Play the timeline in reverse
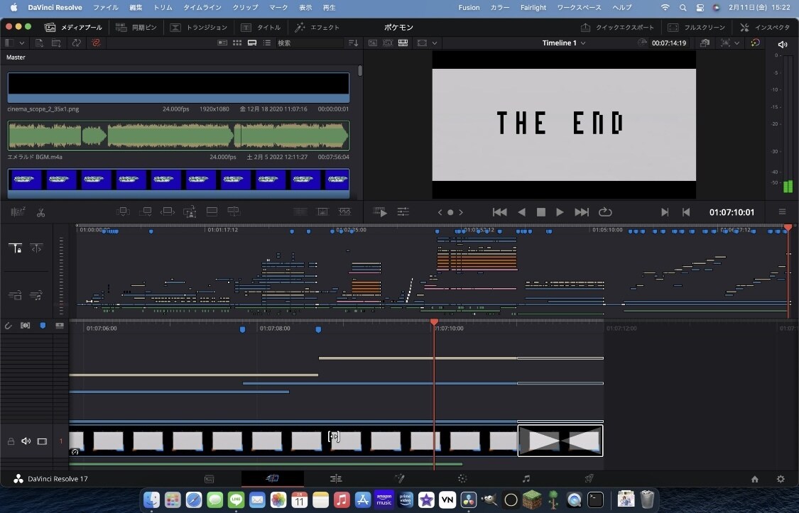 (x=521, y=212)
